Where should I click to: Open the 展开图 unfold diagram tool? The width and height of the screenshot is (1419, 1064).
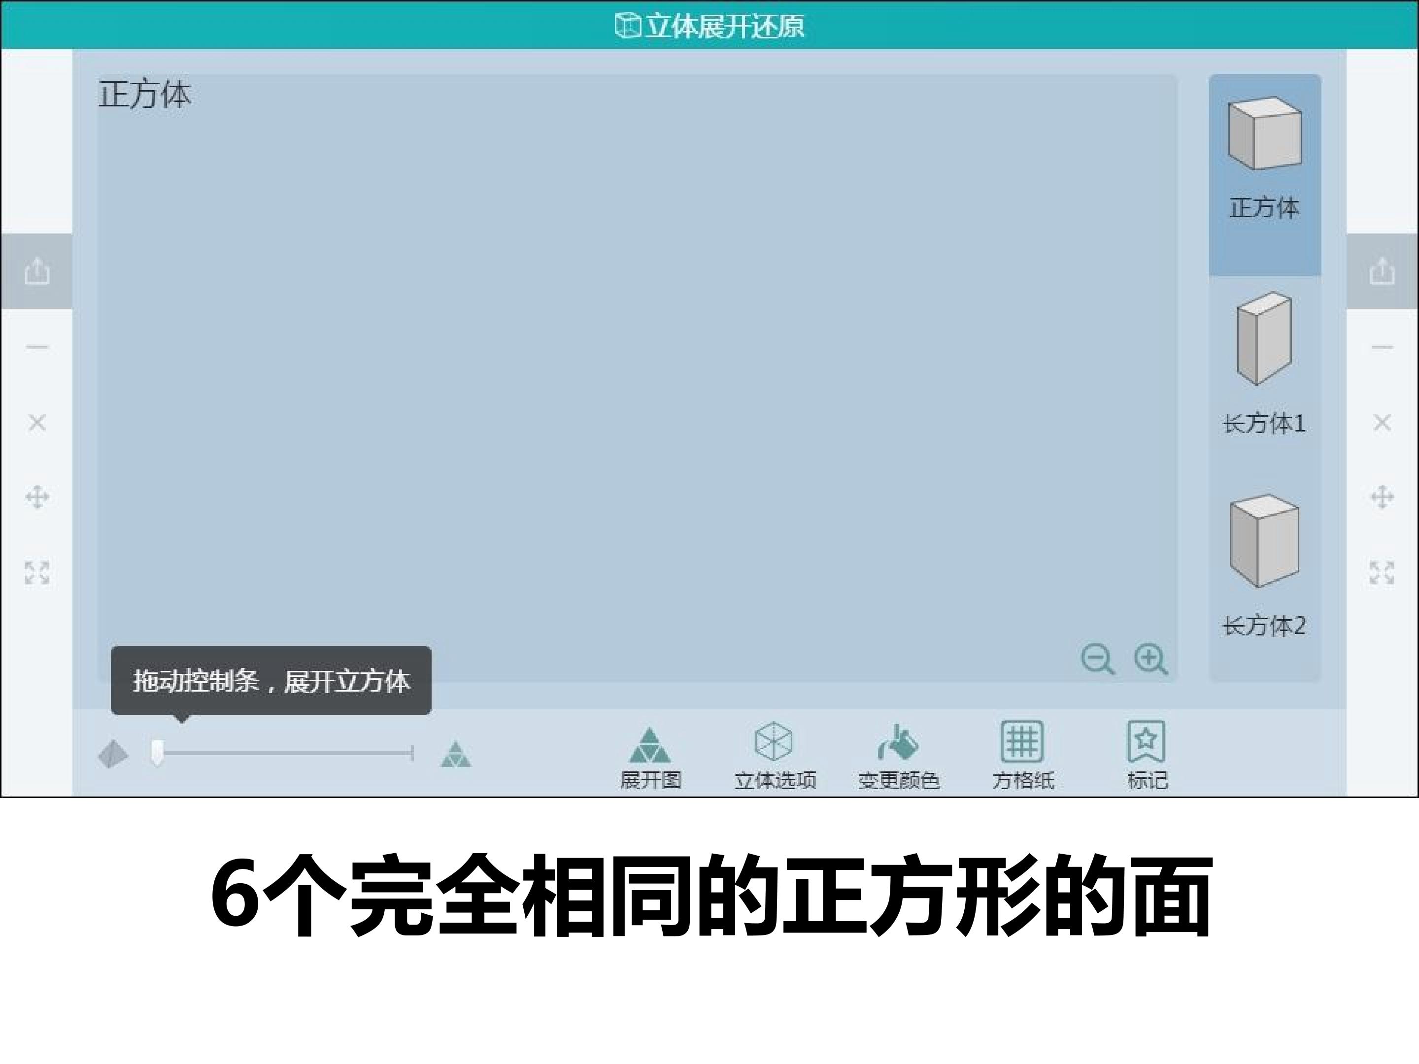click(650, 758)
